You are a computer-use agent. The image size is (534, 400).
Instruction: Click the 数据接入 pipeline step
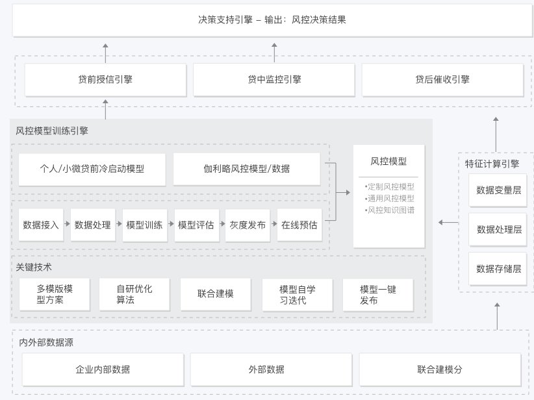[40, 226]
